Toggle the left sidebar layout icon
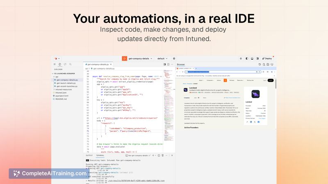Image resolution: width=328 pixels, height=184 pixels. [x=247, y=58]
